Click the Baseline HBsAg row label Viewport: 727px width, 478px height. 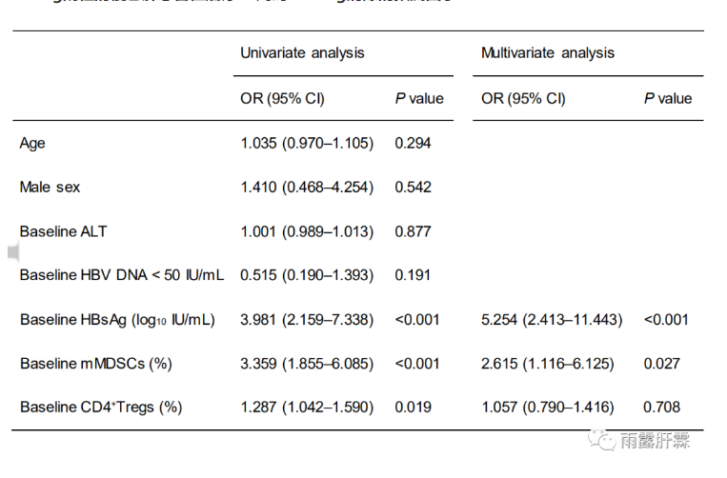click(x=117, y=320)
